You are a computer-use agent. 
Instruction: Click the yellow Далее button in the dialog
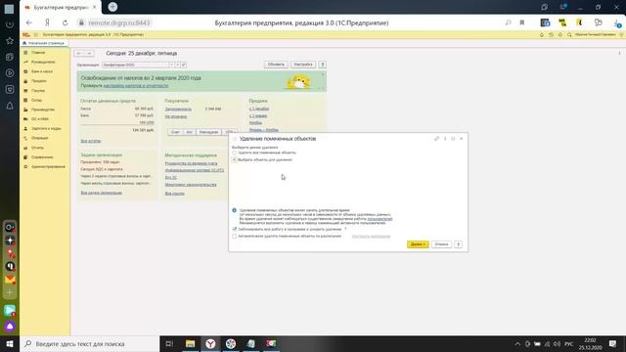point(418,244)
